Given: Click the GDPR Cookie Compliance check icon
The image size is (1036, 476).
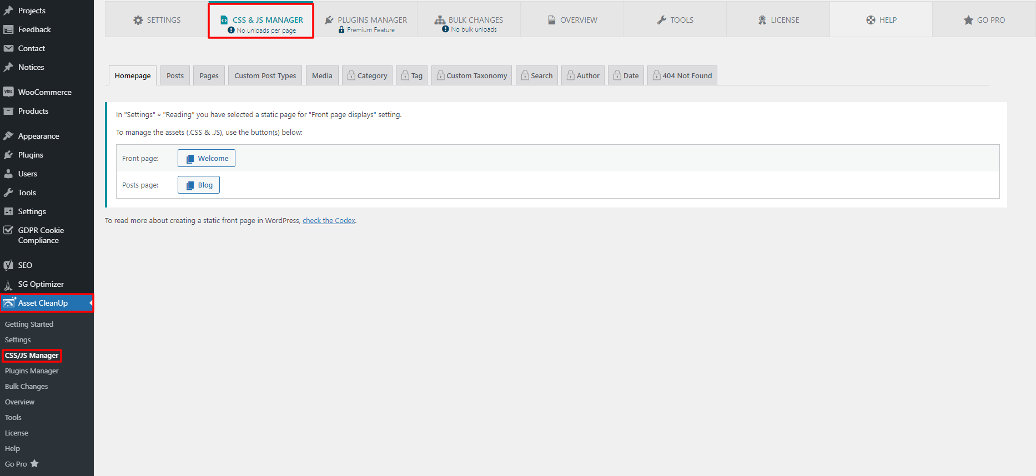Looking at the screenshot, I should 8,230.
